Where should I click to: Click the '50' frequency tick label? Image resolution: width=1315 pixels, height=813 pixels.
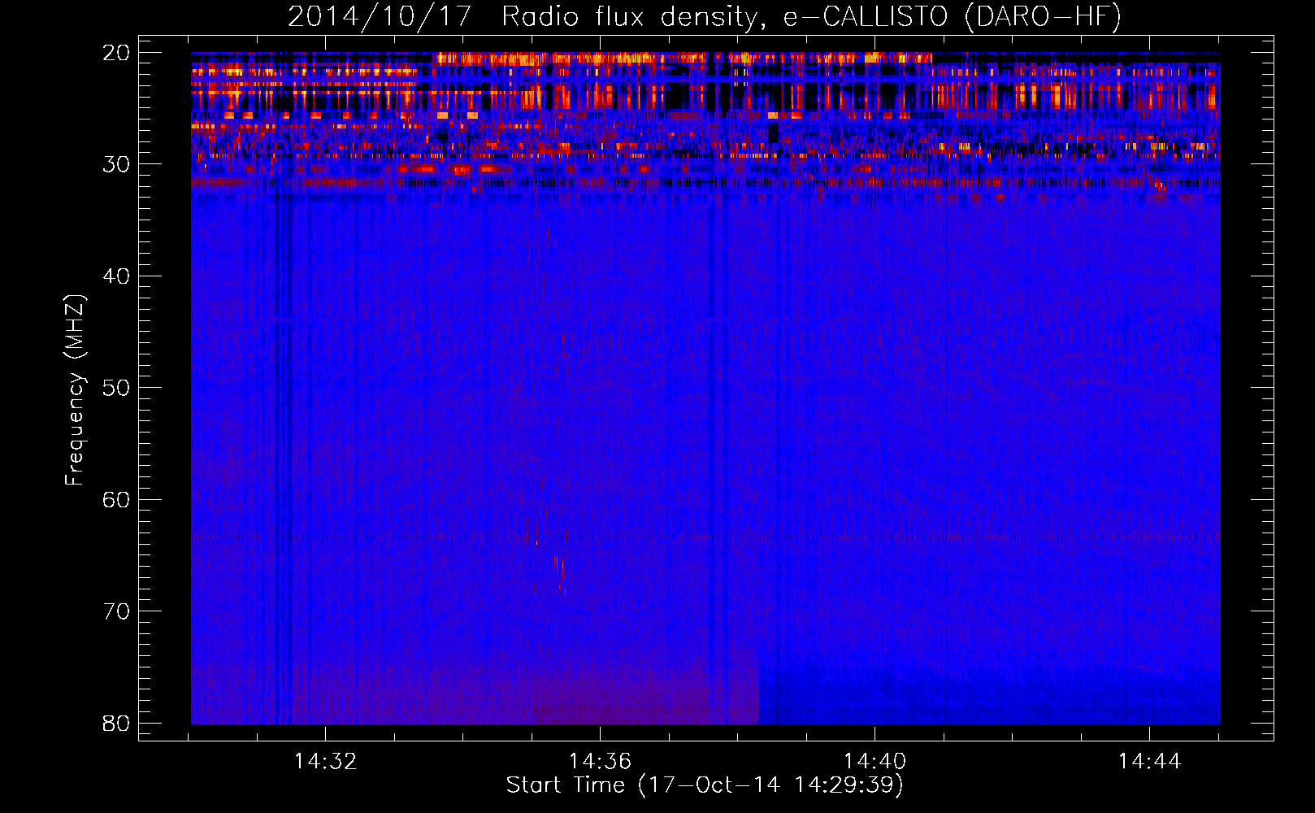coord(116,388)
